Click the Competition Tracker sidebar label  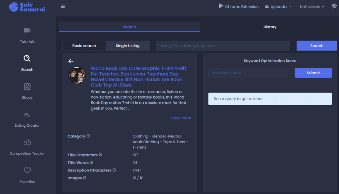pyautogui.click(x=27, y=153)
